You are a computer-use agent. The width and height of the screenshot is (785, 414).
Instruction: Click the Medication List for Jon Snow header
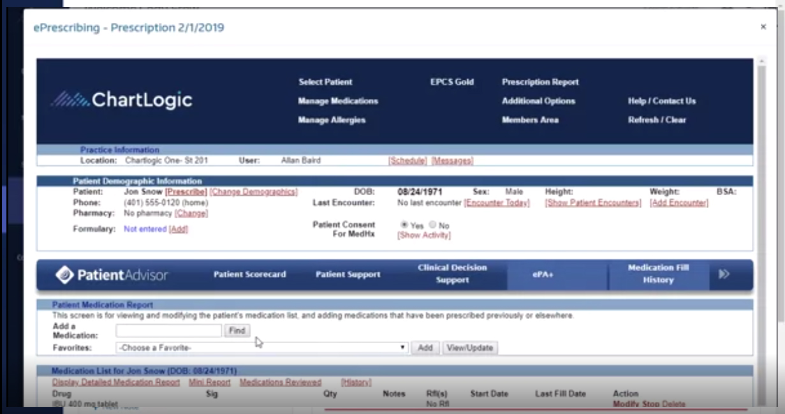(x=394, y=371)
